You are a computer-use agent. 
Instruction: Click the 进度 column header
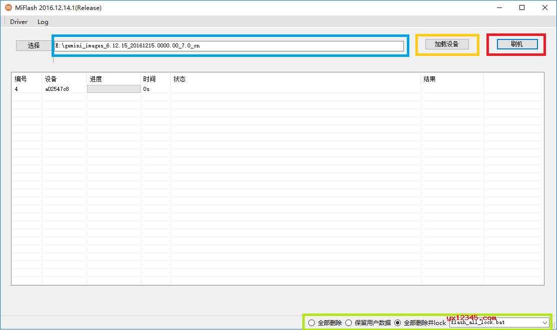click(x=114, y=79)
